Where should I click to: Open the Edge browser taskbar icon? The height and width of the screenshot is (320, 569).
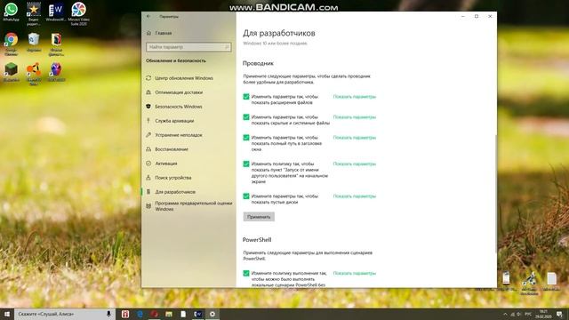[x=140, y=314]
